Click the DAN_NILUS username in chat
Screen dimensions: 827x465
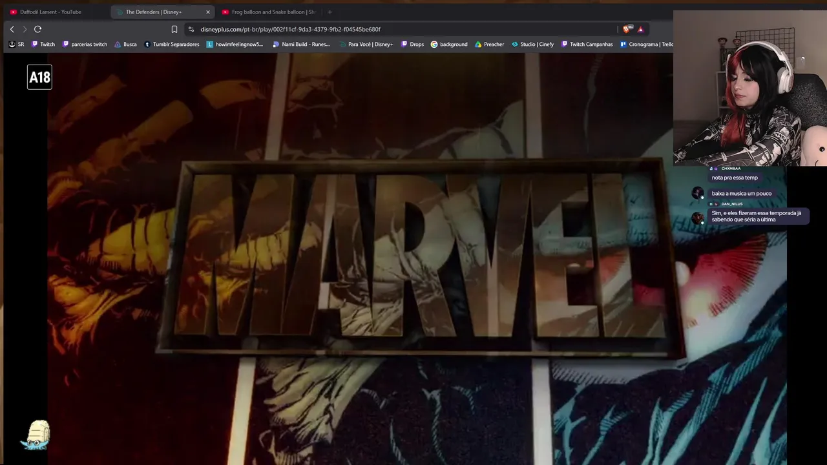pos(732,204)
